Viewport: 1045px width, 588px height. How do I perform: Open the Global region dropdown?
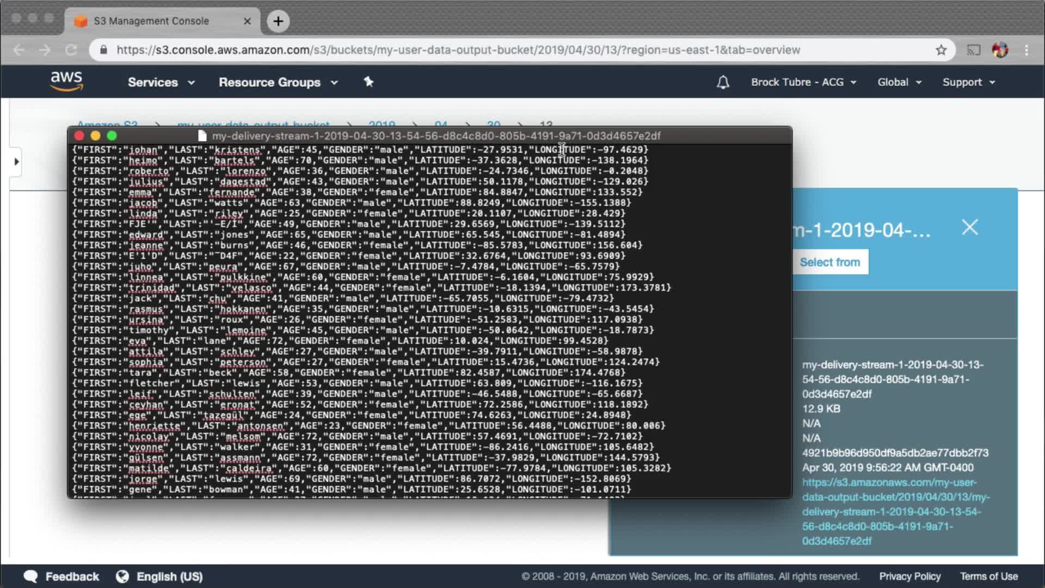[899, 82]
